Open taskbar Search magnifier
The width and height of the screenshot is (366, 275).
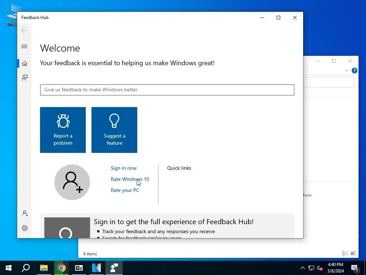click(26, 268)
